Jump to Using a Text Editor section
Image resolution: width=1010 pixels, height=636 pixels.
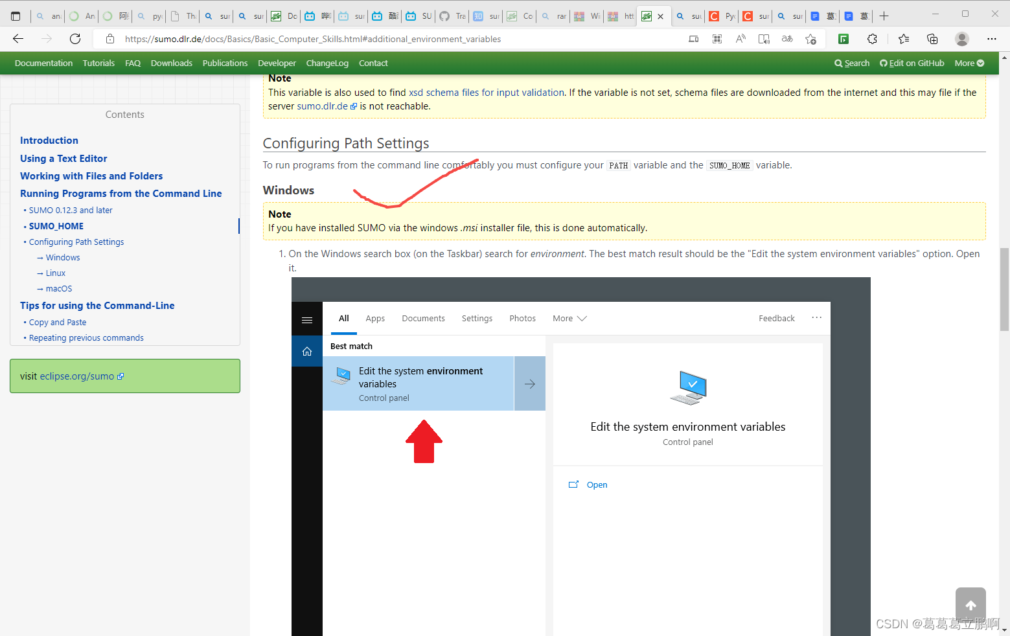pos(63,159)
